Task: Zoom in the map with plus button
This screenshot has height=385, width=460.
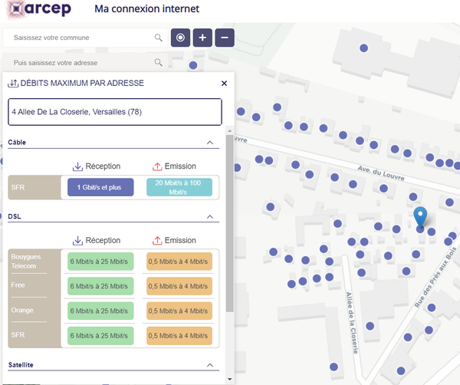Action: [202, 38]
